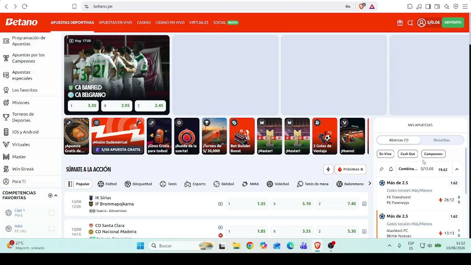Select the Básquetbol sport filter
The height and width of the screenshot is (265, 471).
[x=138, y=184]
